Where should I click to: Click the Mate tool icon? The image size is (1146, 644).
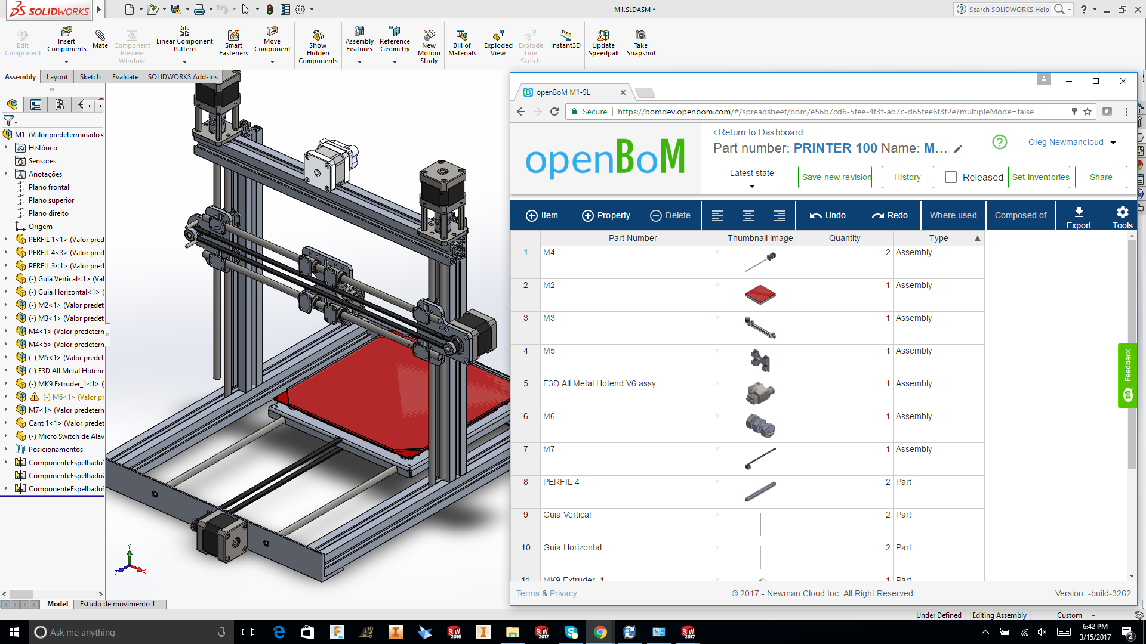coord(100,36)
